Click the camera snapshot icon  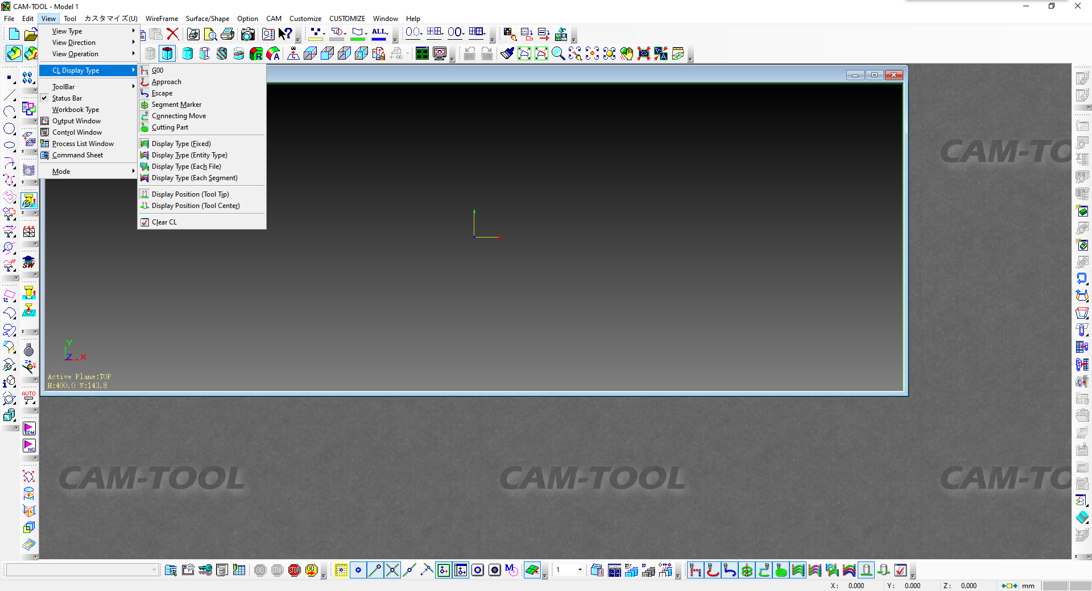coord(247,35)
